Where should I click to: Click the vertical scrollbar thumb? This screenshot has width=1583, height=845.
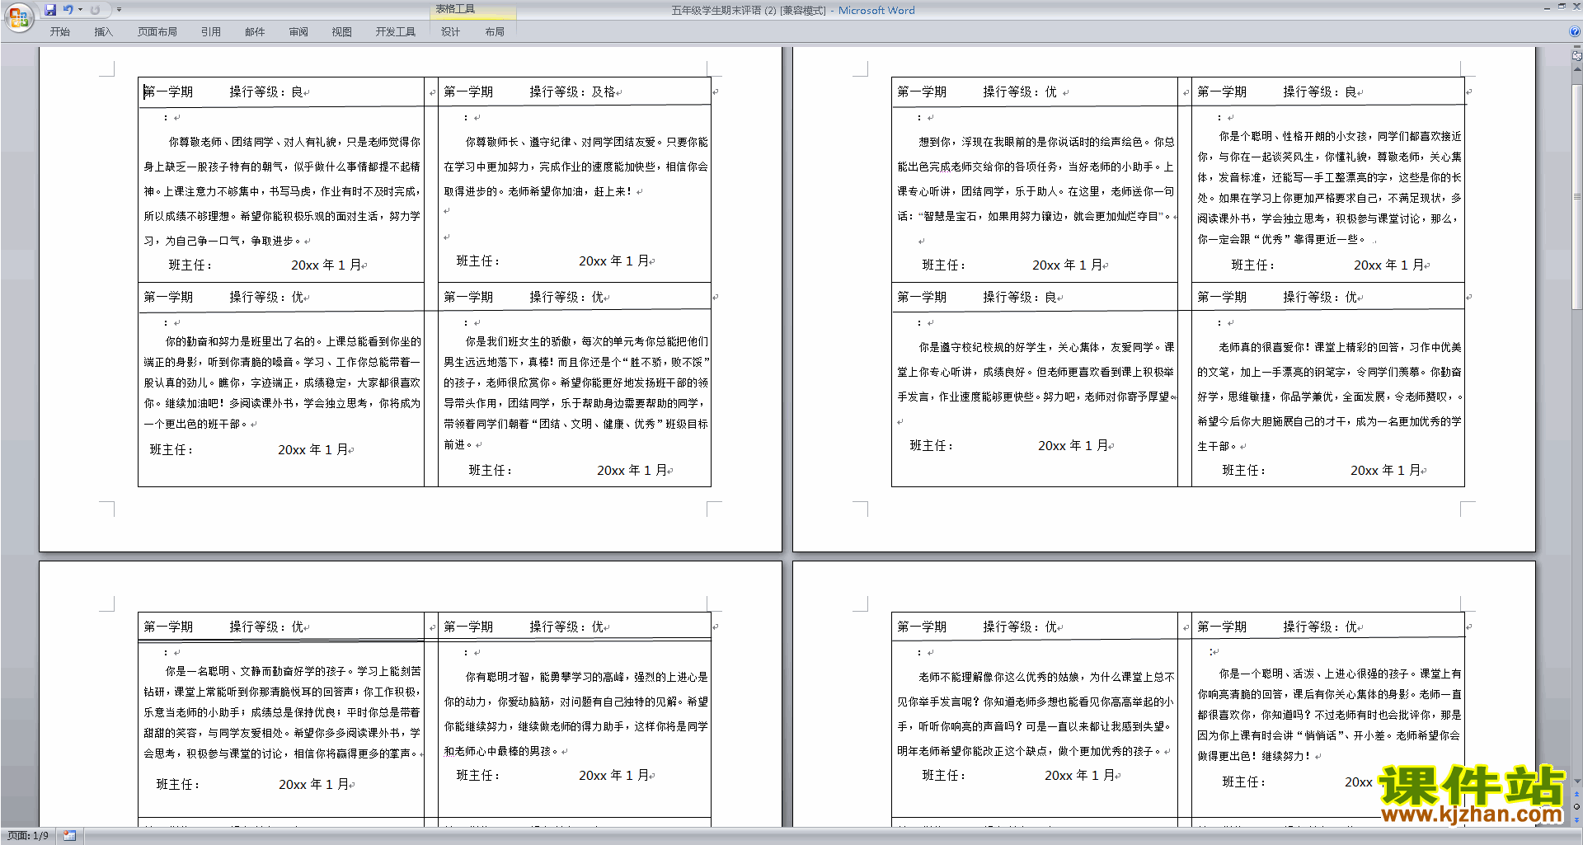pyautogui.click(x=1577, y=196)
